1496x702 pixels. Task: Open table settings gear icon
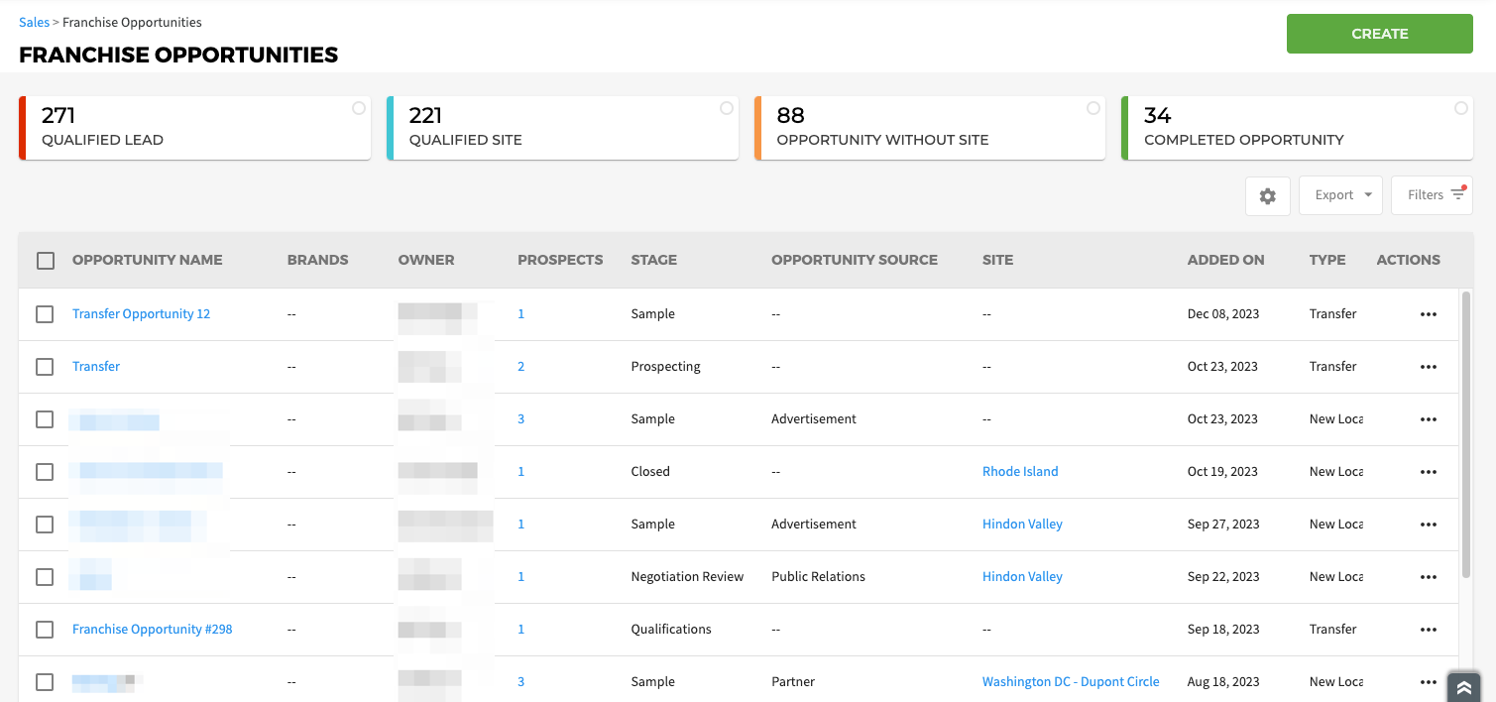pos(1267,196)
